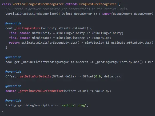This screenshot has height=116, width=155.
Task: Click the 'vertical drag' string literal
Action: pos(73,105)
